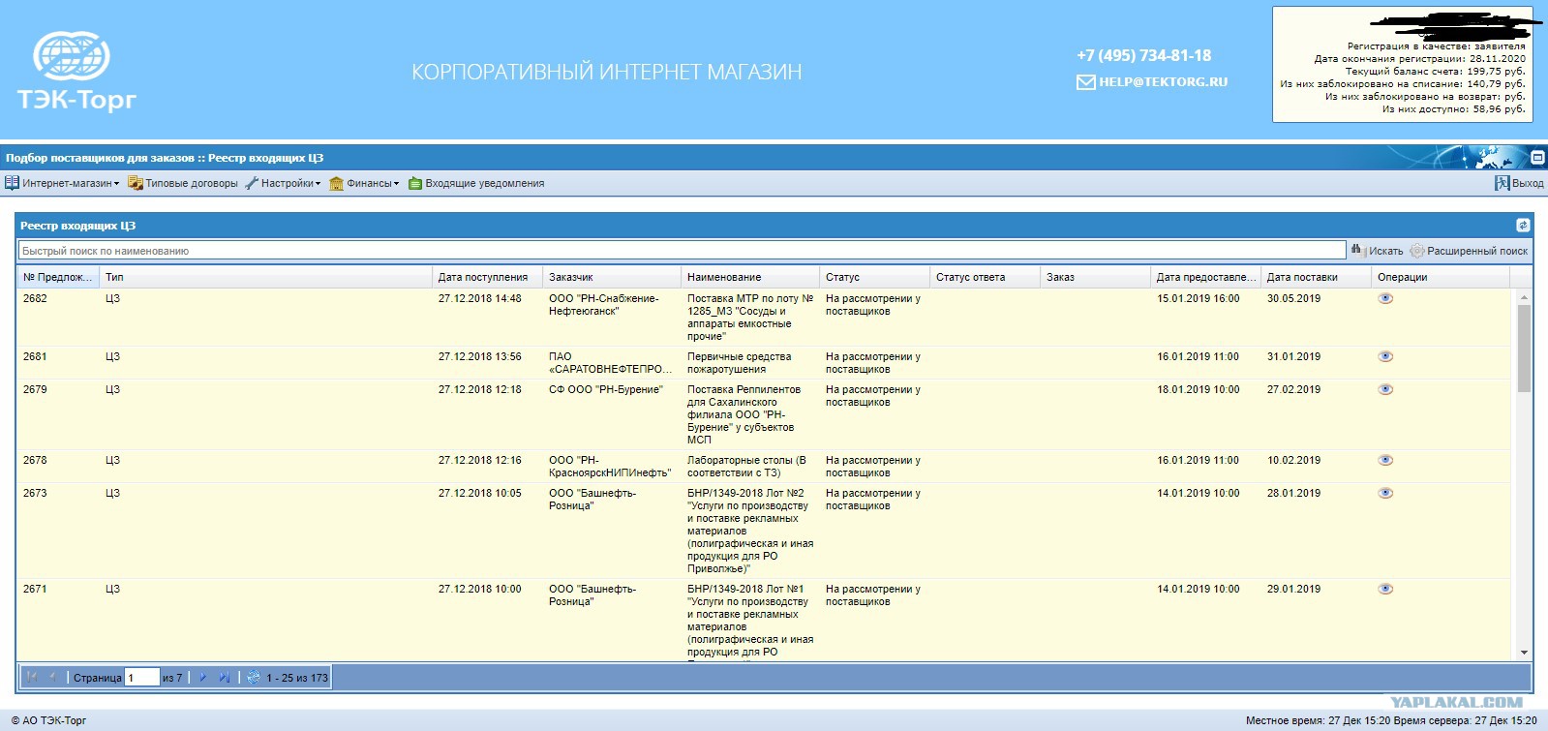View request 2681 via eye icon
Image resolution: width=1548 pixels, height=731 pixels.
[x=1385, y=356]
